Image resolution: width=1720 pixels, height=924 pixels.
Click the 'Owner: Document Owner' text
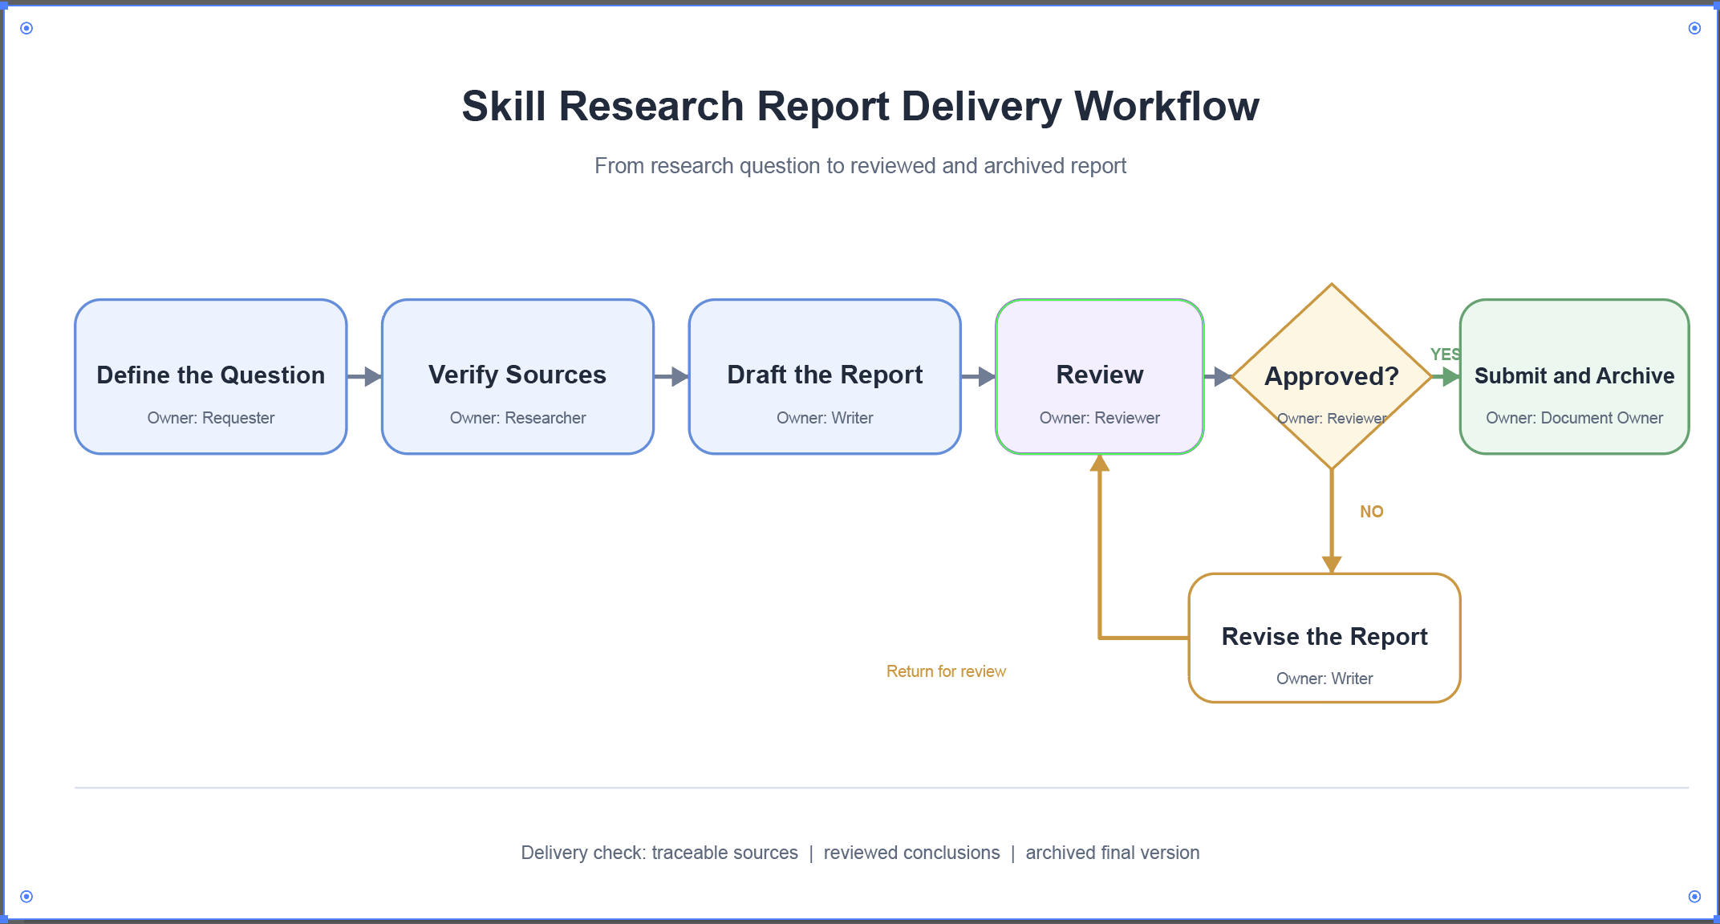1575,418
